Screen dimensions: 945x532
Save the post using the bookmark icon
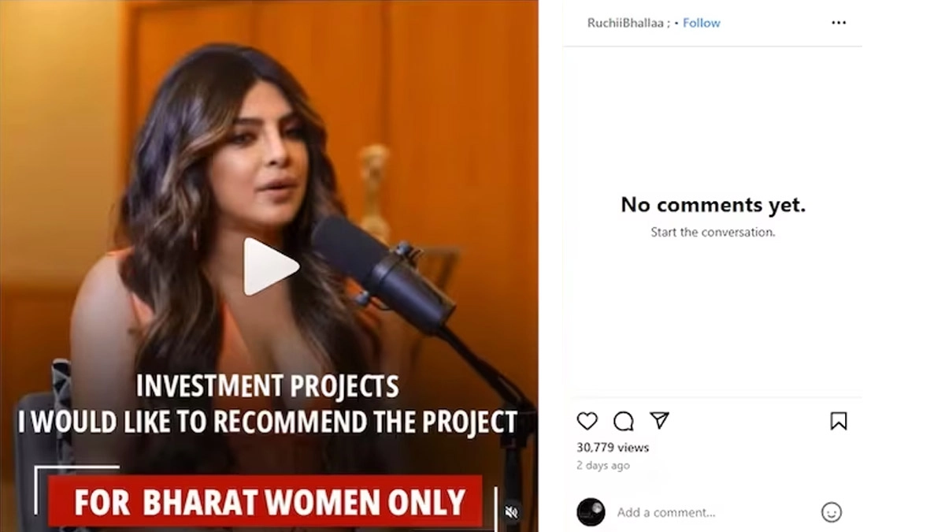pyautogui.click(x=839, y=421)
